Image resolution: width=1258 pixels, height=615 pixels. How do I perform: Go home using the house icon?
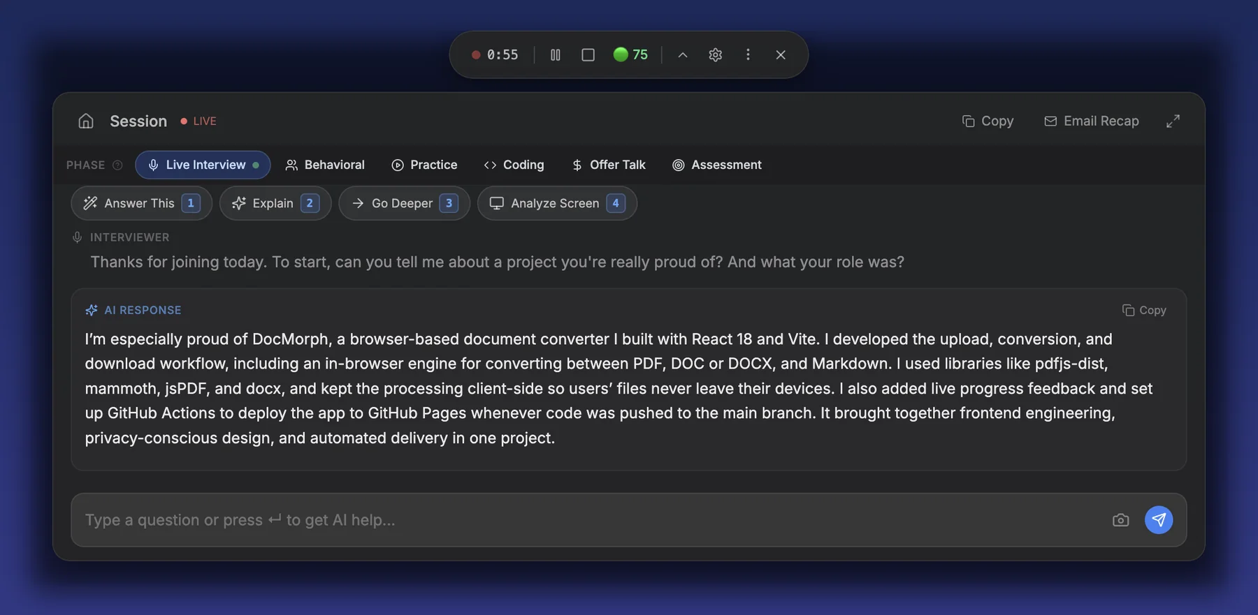tap(86, 121)
